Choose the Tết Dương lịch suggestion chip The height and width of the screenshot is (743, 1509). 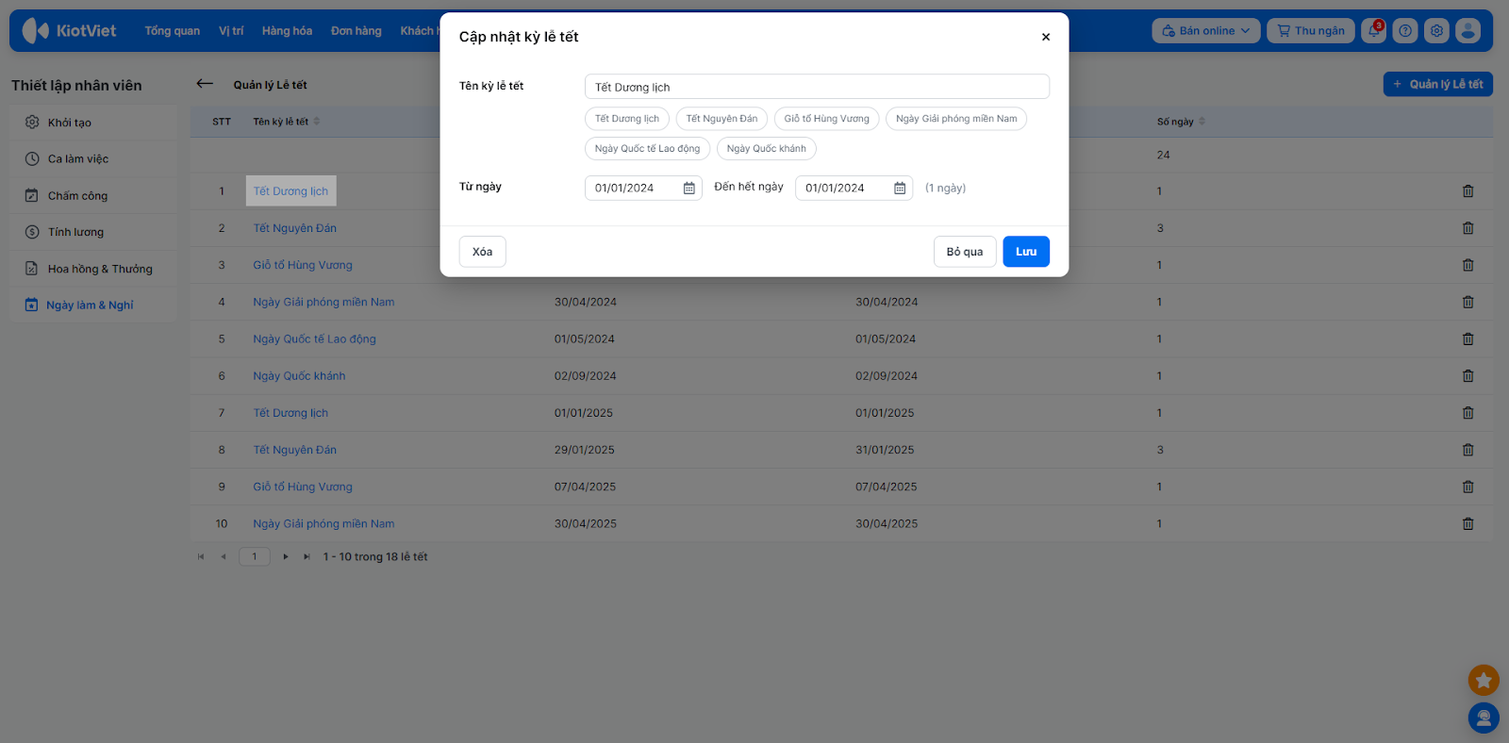(x=627, y=119)
